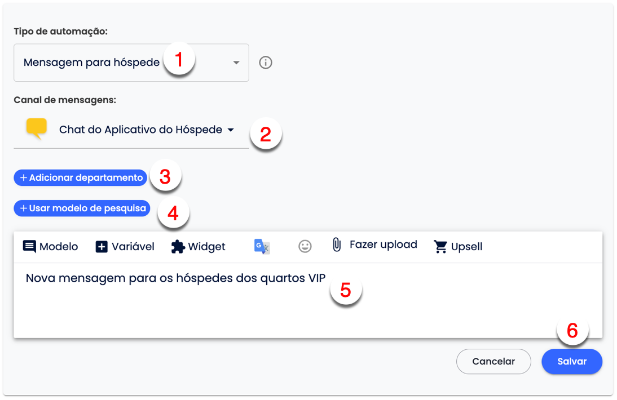Click the Adicionar departamento button

81,178
